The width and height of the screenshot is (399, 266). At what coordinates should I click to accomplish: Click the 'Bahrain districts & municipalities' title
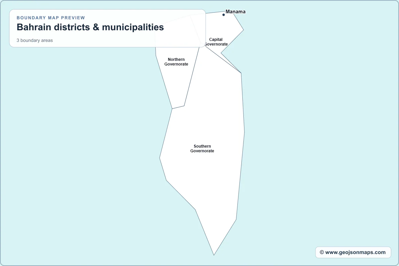tap(90, 27)
